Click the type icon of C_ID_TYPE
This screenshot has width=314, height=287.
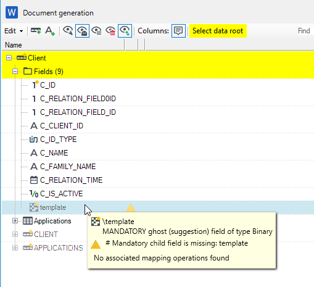pyautogui.click(x=33, y=139)
